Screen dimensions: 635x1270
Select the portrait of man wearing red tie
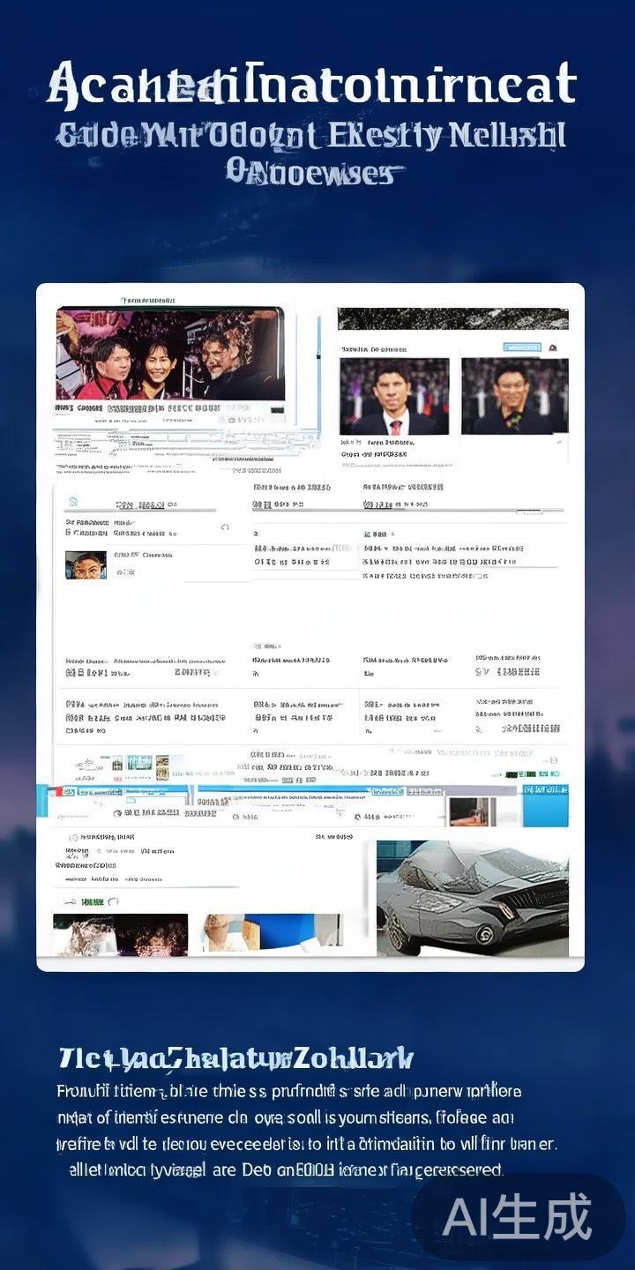pos(394,396)
